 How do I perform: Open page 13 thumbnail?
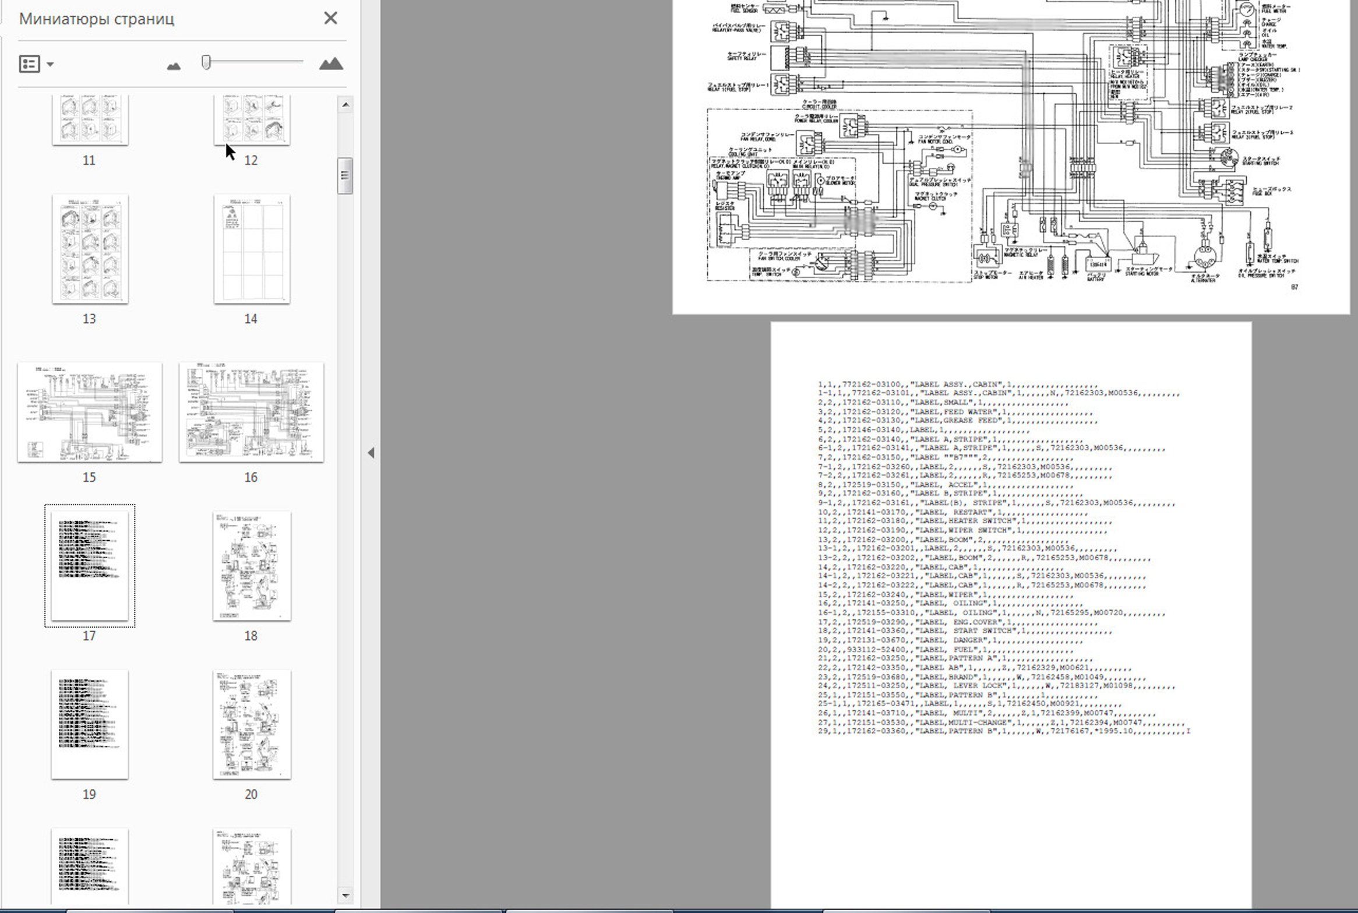click(90, 249)
